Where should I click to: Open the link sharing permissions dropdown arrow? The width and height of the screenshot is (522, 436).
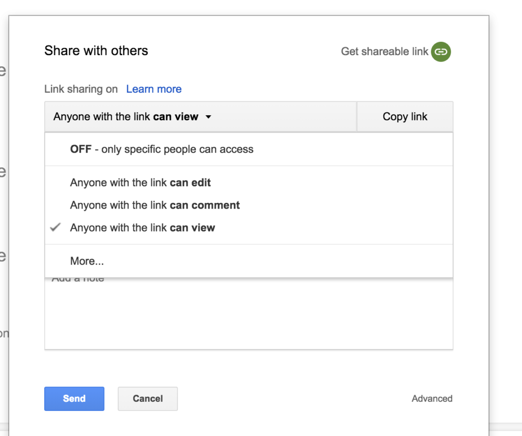click(x=208, y=116)
